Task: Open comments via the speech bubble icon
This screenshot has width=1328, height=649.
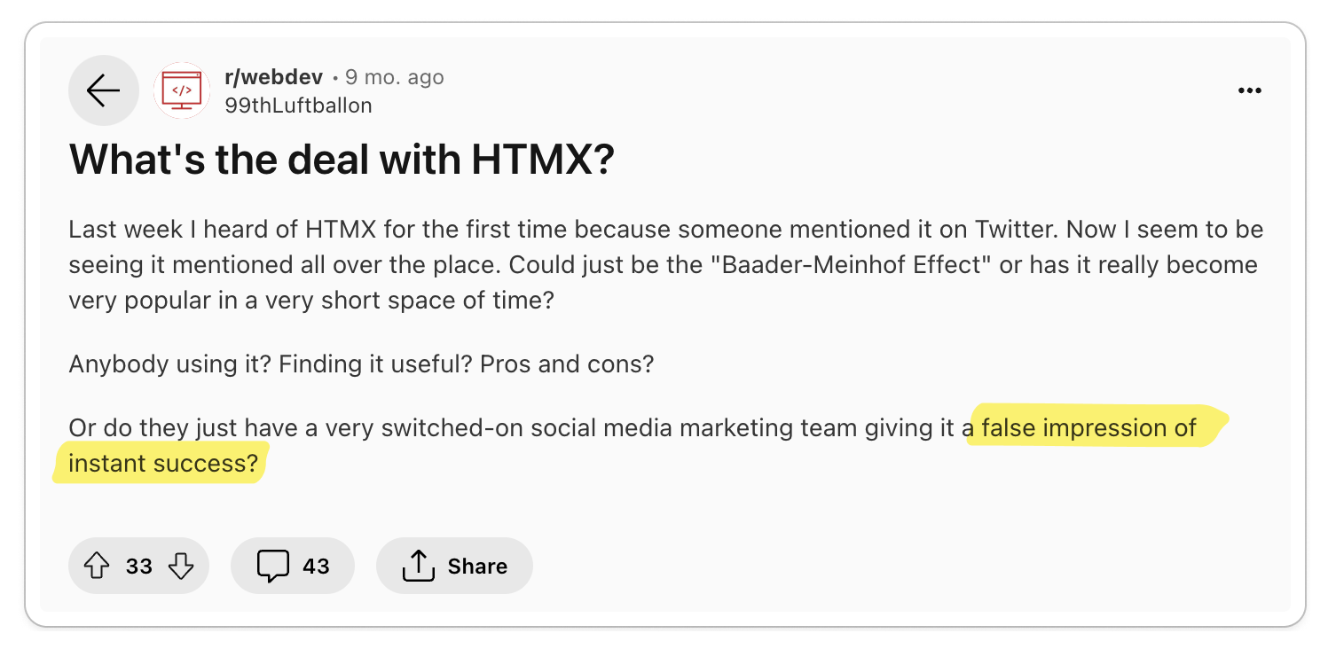Action: coord(272,566)
